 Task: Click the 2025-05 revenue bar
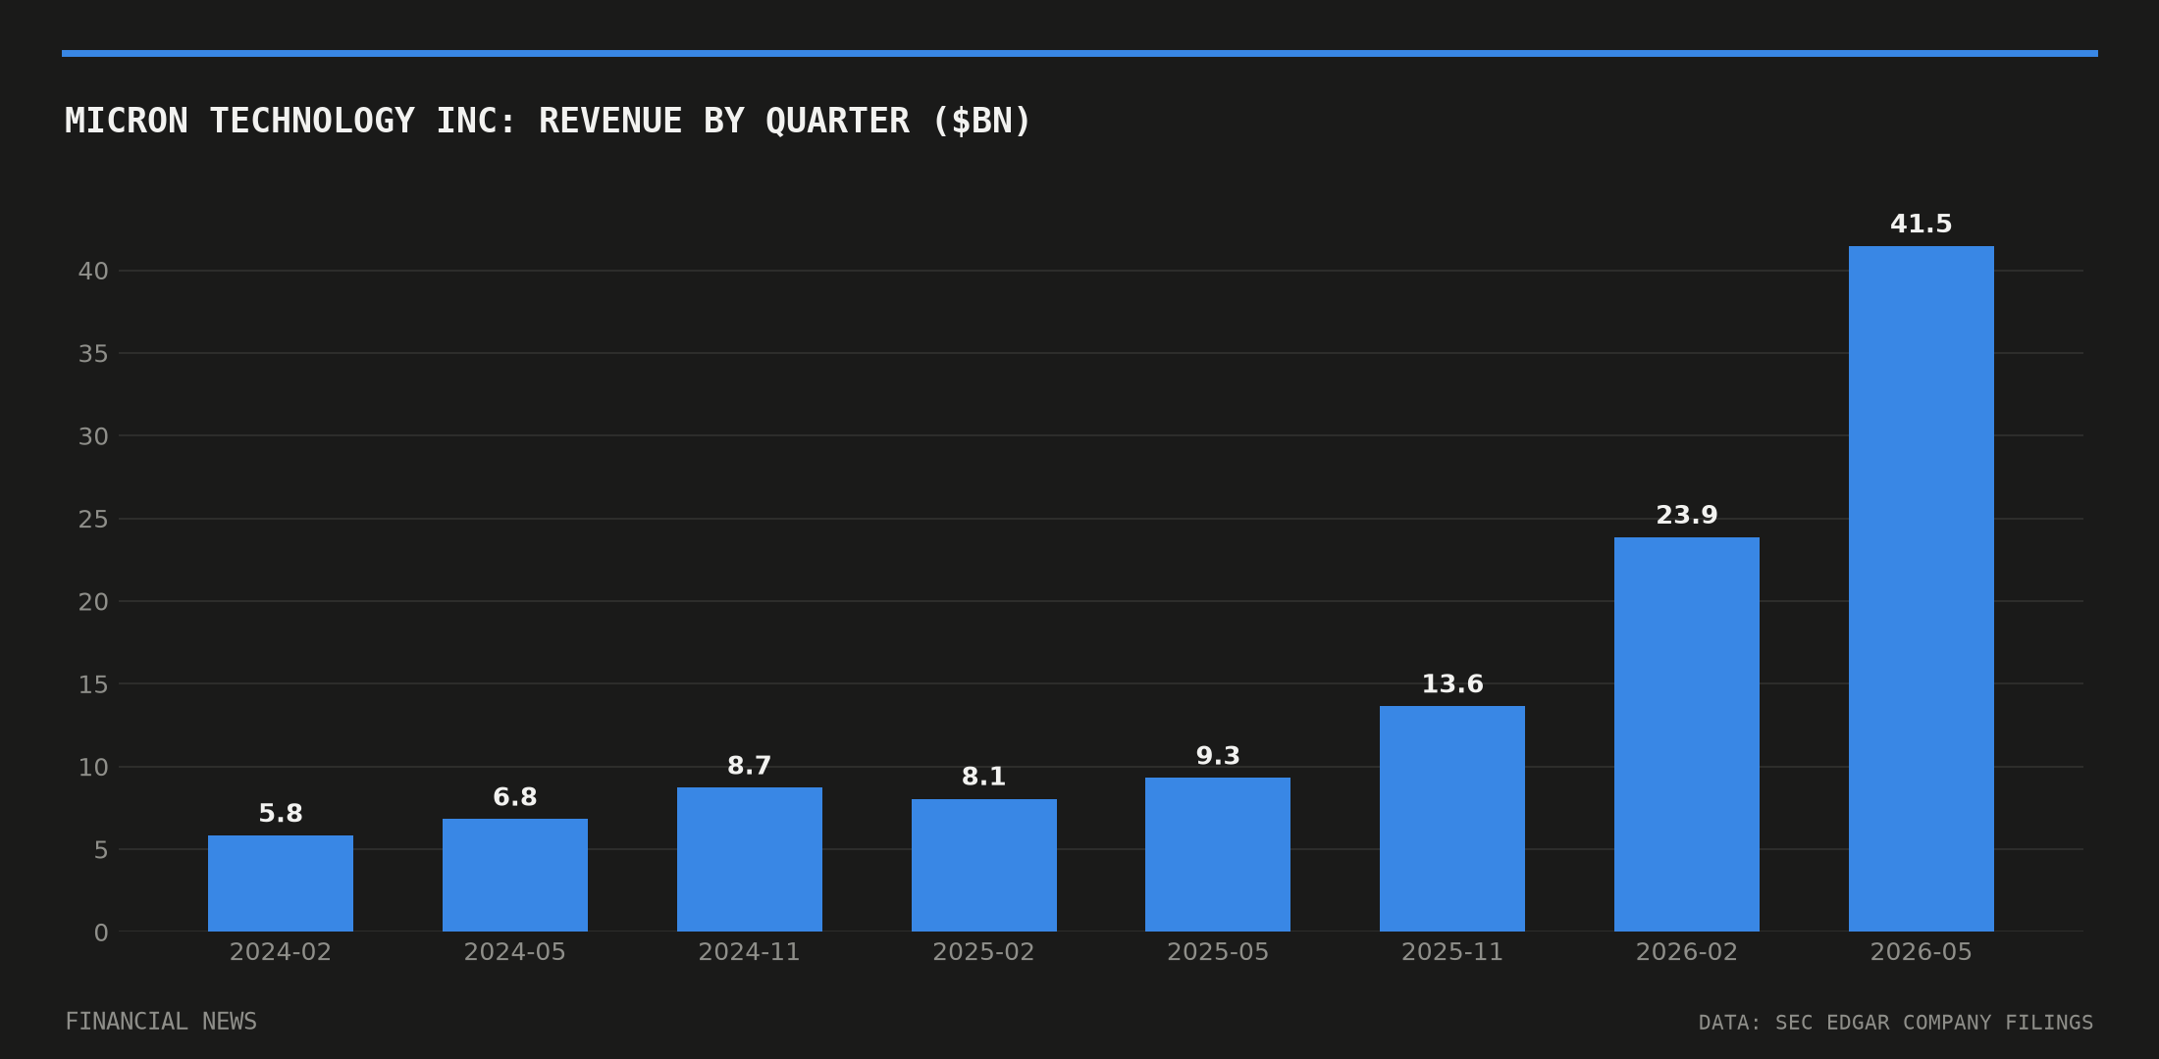1218,854
